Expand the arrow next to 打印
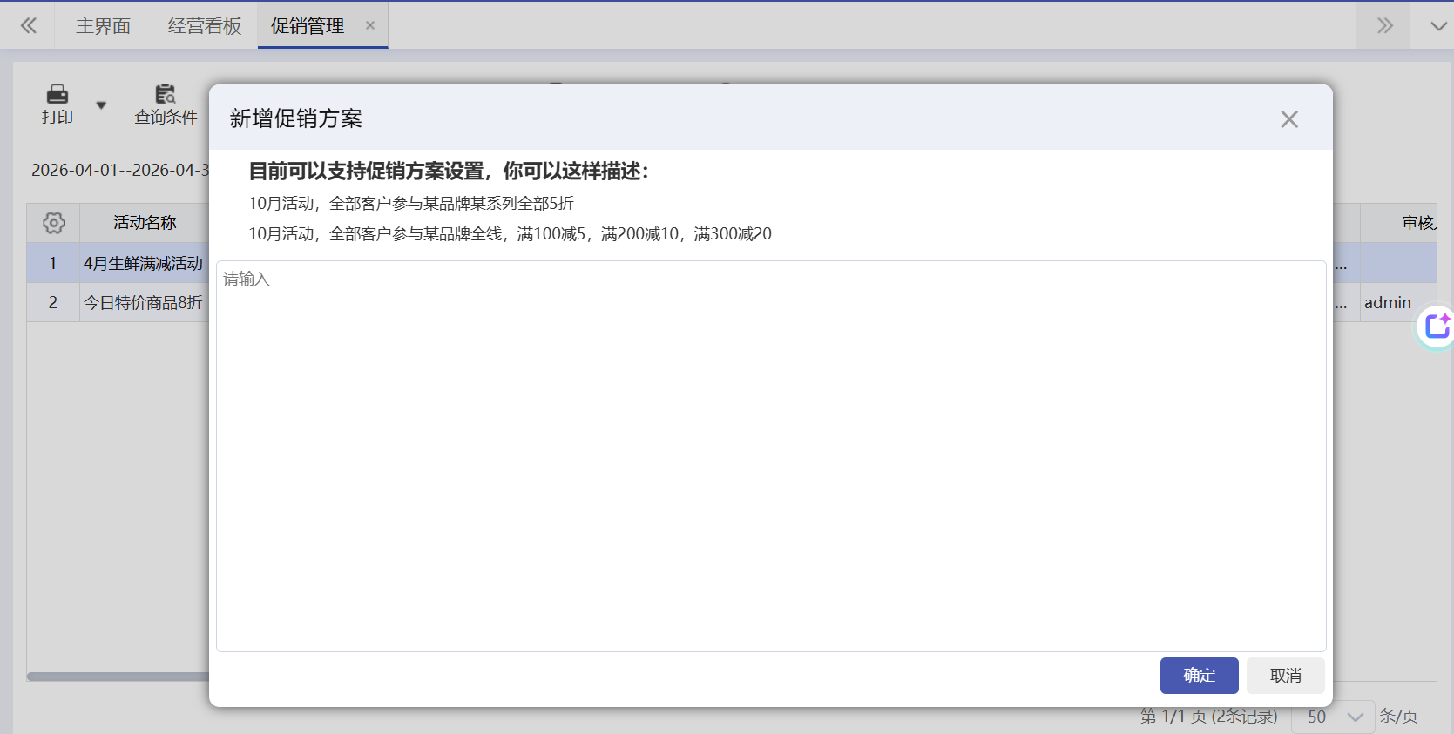Screen dimensions: 1454x734 coord(101,105)
